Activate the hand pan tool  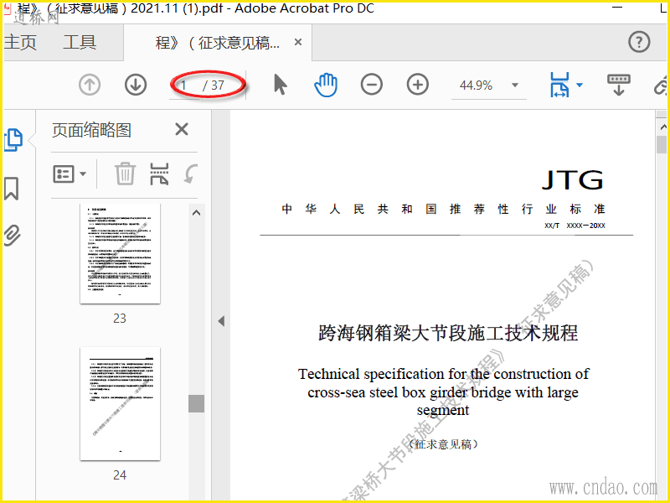(x=326, y=85)
